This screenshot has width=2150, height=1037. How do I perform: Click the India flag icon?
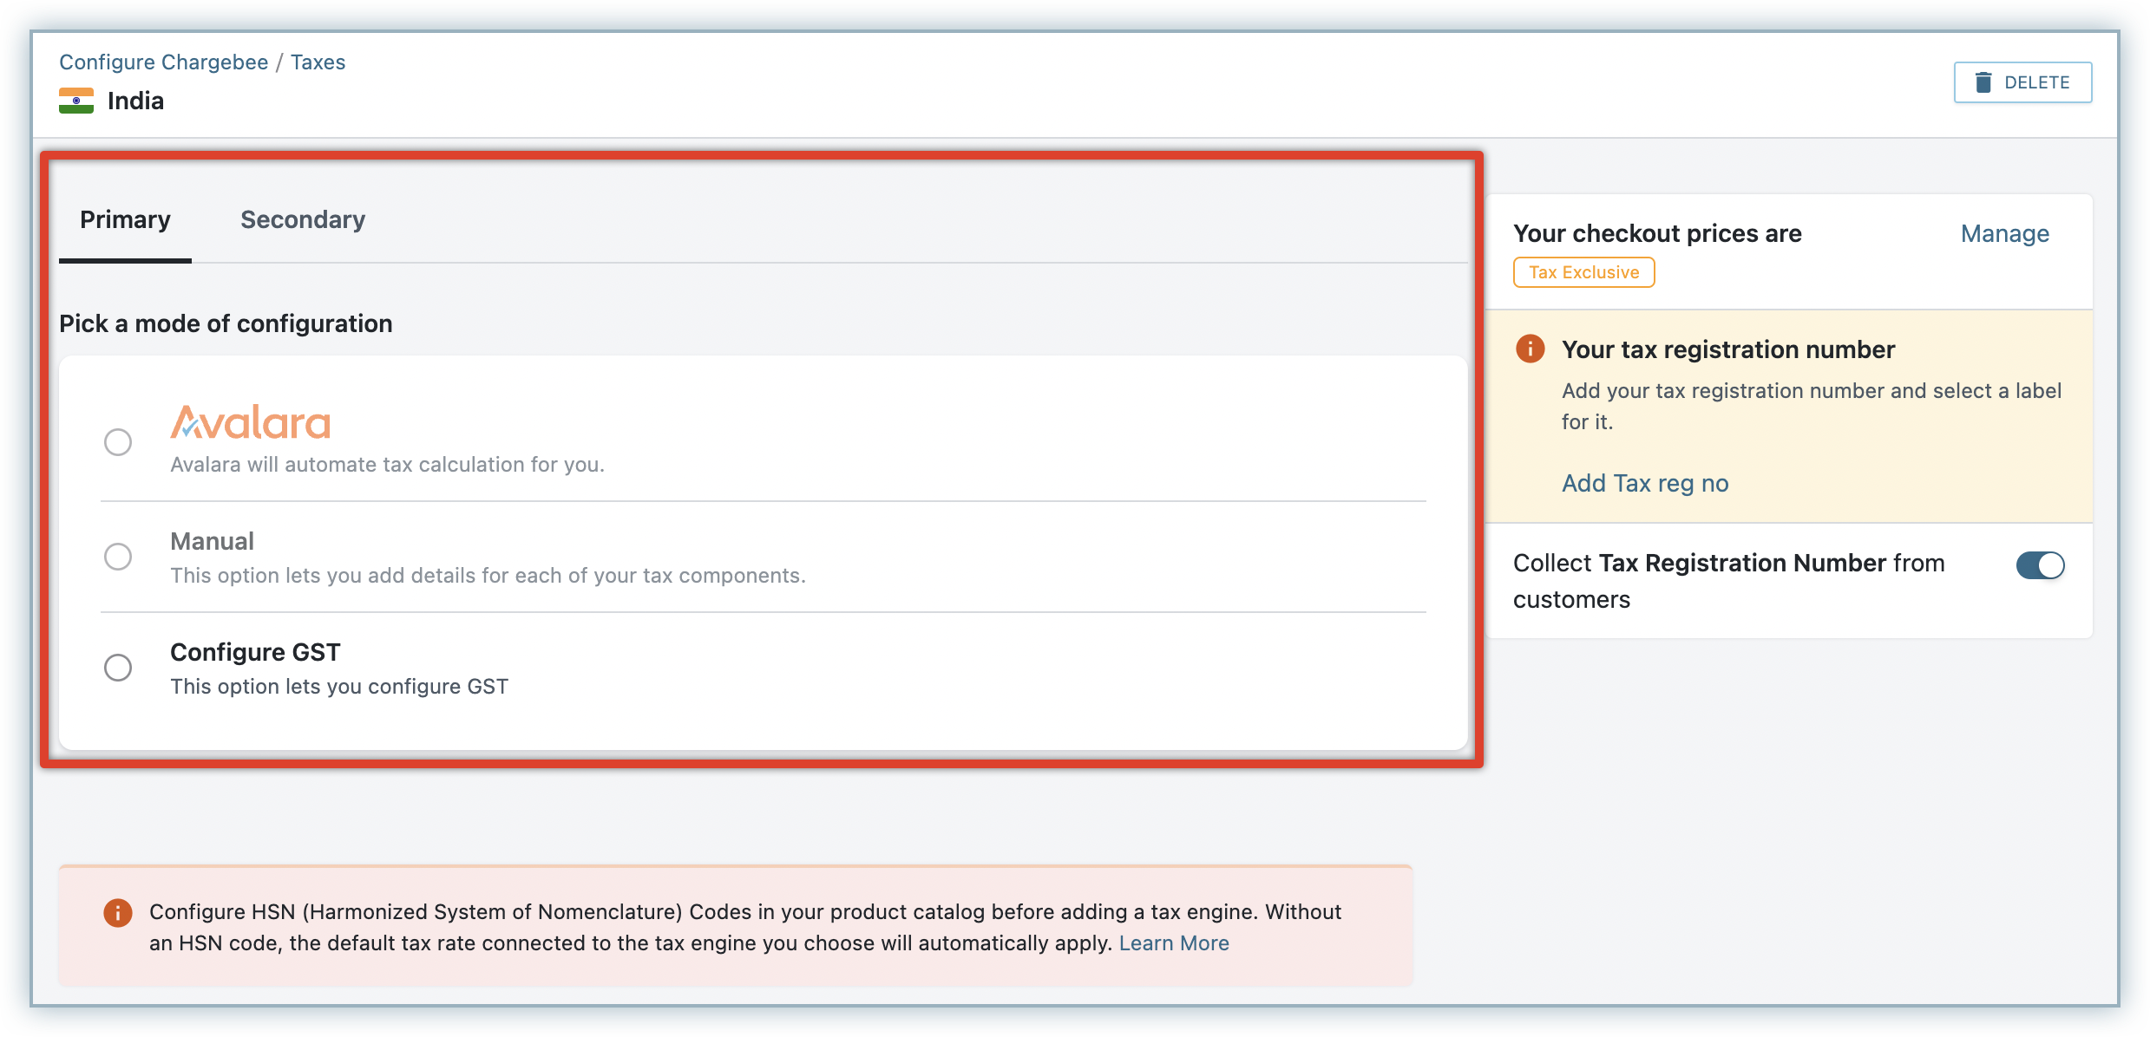click(76, 101)
